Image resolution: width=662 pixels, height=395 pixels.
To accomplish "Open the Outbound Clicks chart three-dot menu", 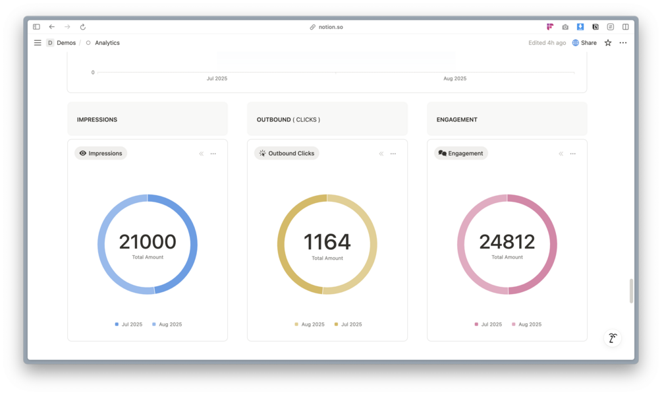I will (393, 154).
